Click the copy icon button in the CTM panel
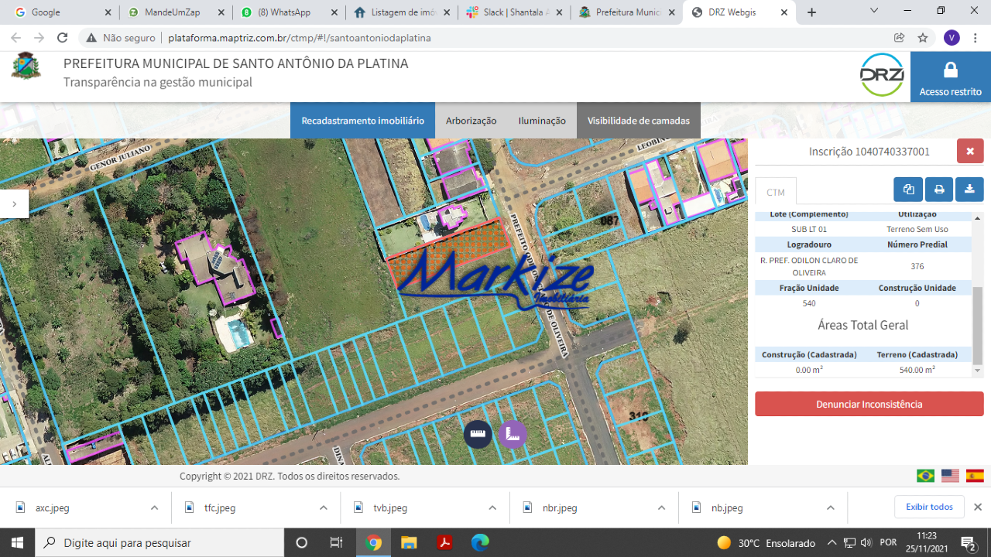 point(908,190)
